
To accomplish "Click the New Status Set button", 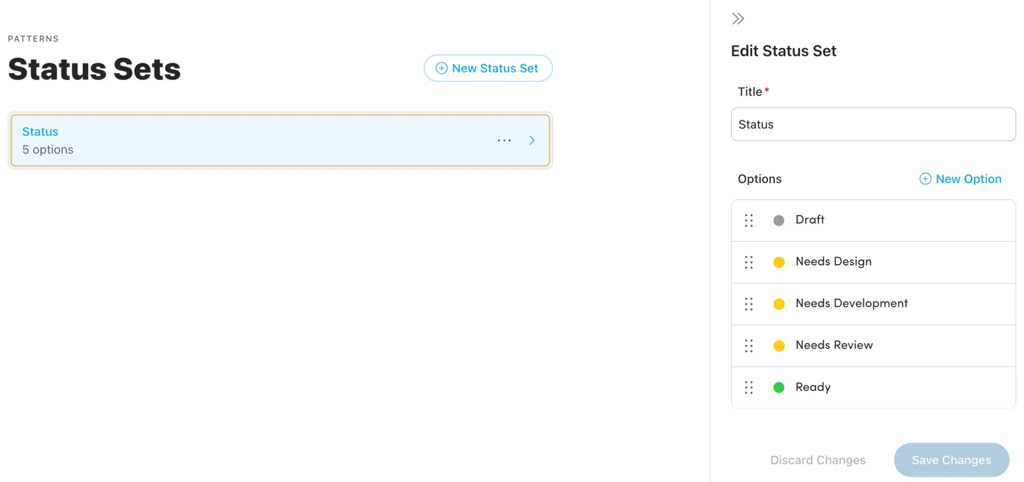I will coord(488,68).
